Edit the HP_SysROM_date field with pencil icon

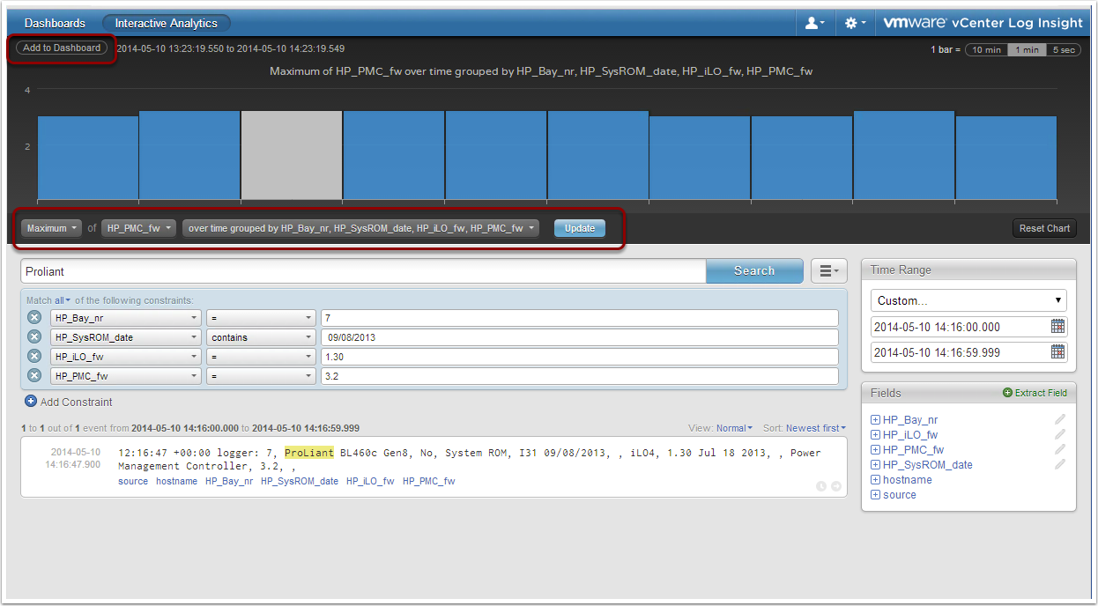coord(1060,464)
